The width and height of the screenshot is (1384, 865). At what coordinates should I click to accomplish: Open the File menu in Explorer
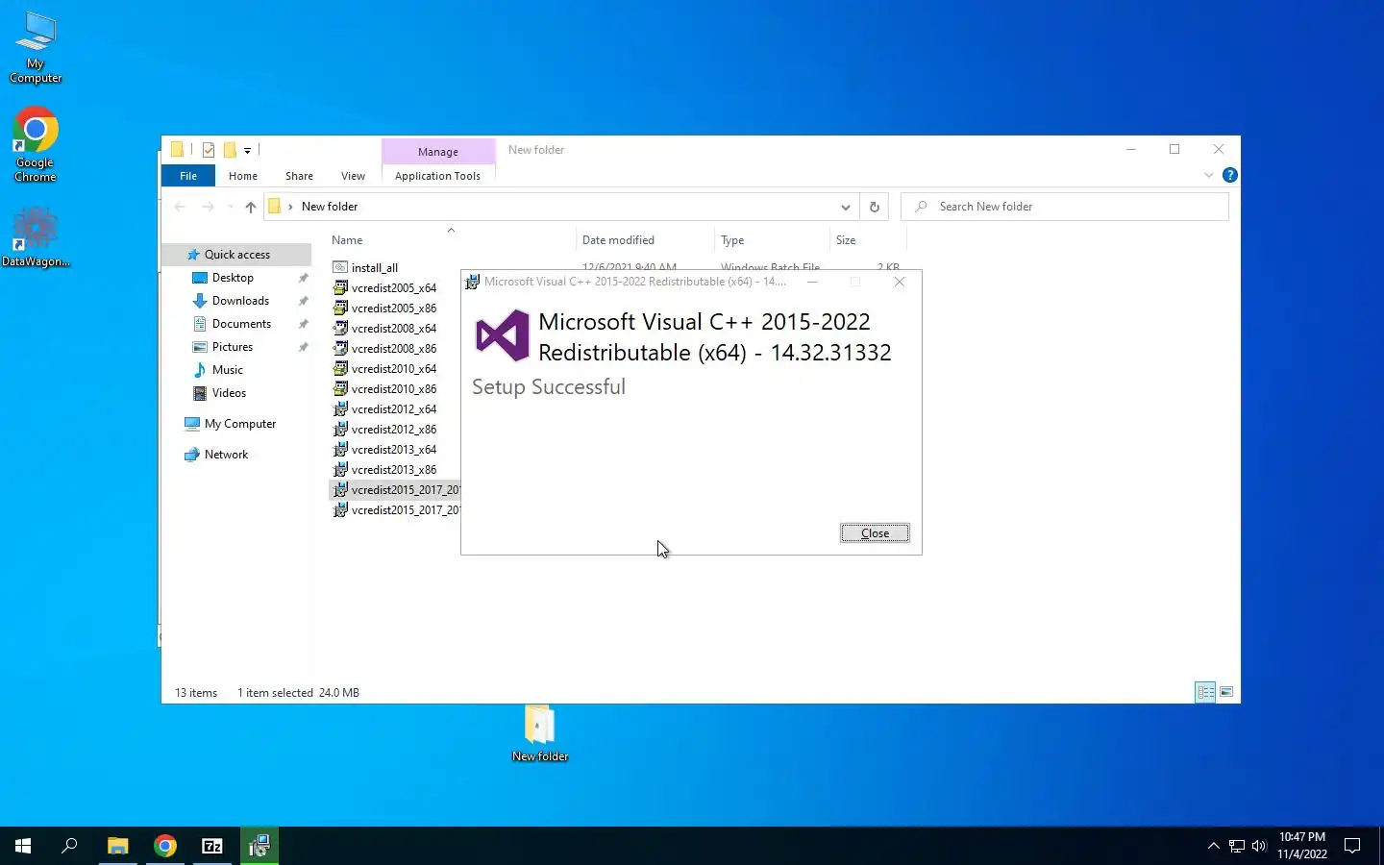188,176
